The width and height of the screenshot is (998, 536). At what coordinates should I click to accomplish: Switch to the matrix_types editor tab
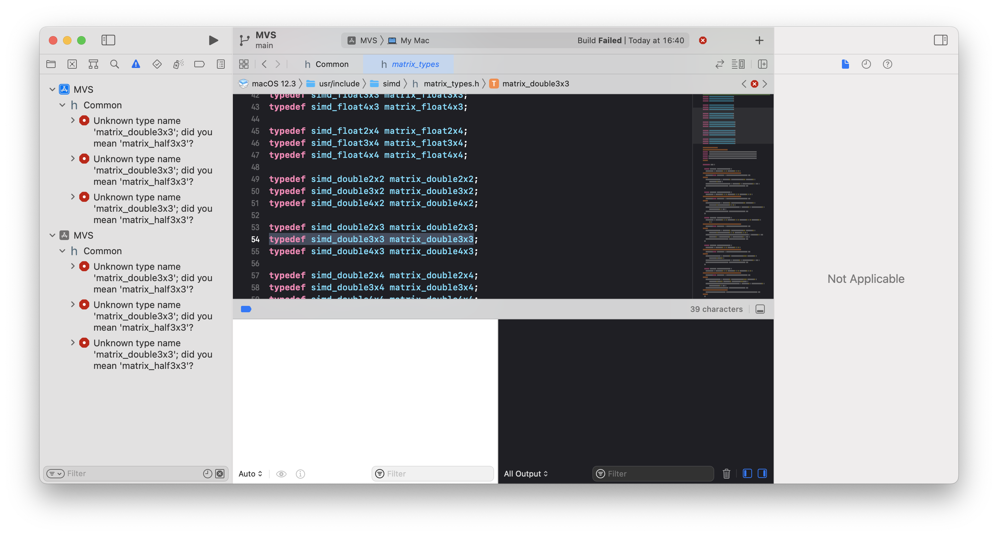(x=410, y=64)
